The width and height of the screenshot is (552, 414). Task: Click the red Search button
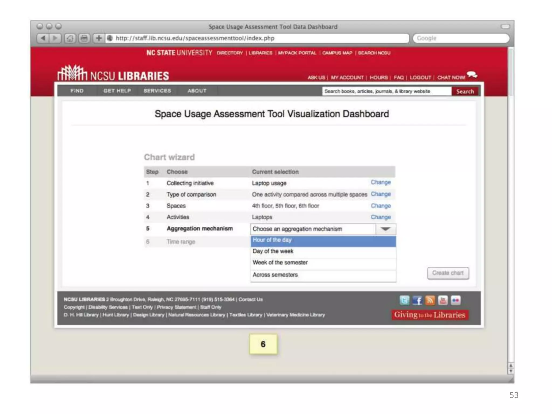(465, 91)
